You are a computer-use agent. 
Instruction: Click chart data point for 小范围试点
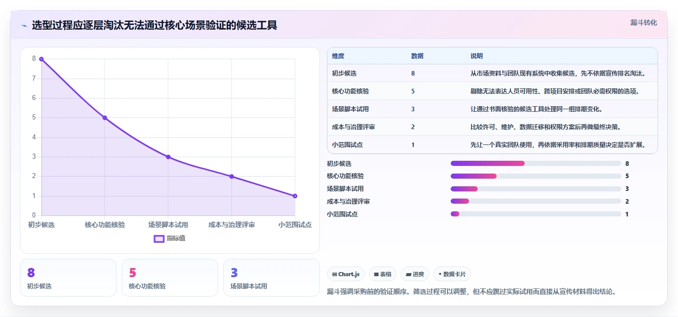(295, 196)
